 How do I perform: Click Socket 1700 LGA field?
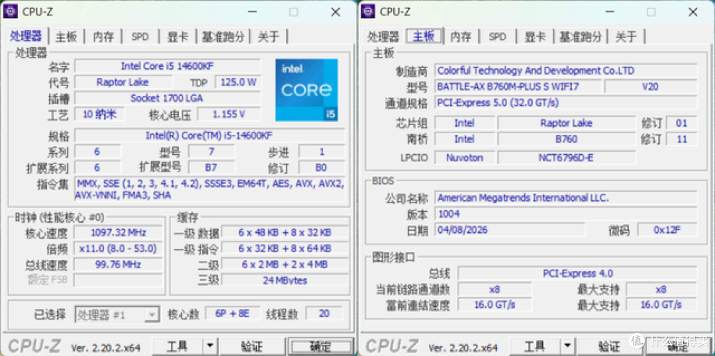167,98
